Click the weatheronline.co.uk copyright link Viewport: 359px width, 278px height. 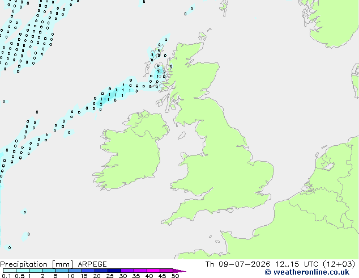[x=307, y=272]
